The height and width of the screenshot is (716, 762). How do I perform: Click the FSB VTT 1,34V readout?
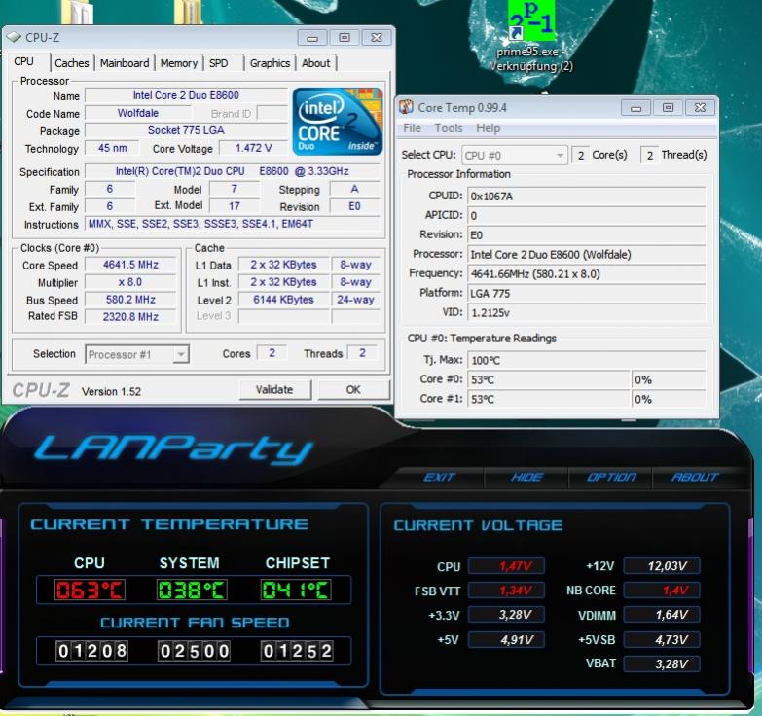coord(506,591)
